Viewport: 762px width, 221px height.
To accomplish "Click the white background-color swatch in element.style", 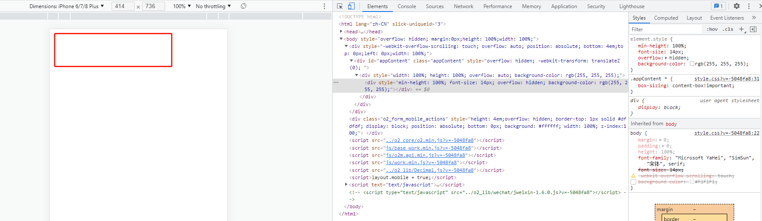I will pyautogui.click(x=692, y=64).
